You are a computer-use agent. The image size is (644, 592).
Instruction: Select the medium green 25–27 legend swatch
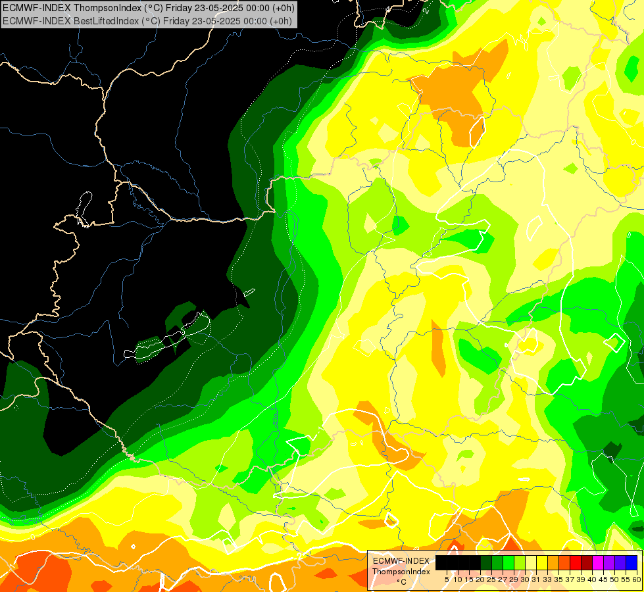click(x=497, y=562)
